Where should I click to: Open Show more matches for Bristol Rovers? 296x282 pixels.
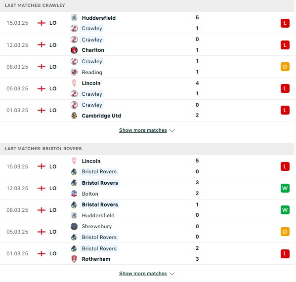click(x=143, y=274)
